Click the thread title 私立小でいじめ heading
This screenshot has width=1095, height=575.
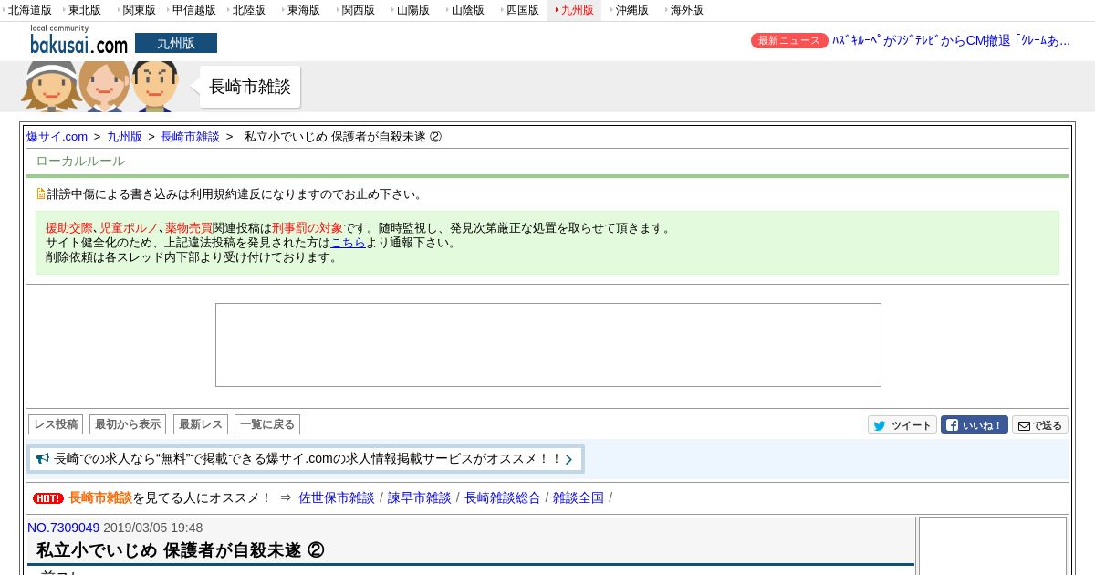pos(181,550)
